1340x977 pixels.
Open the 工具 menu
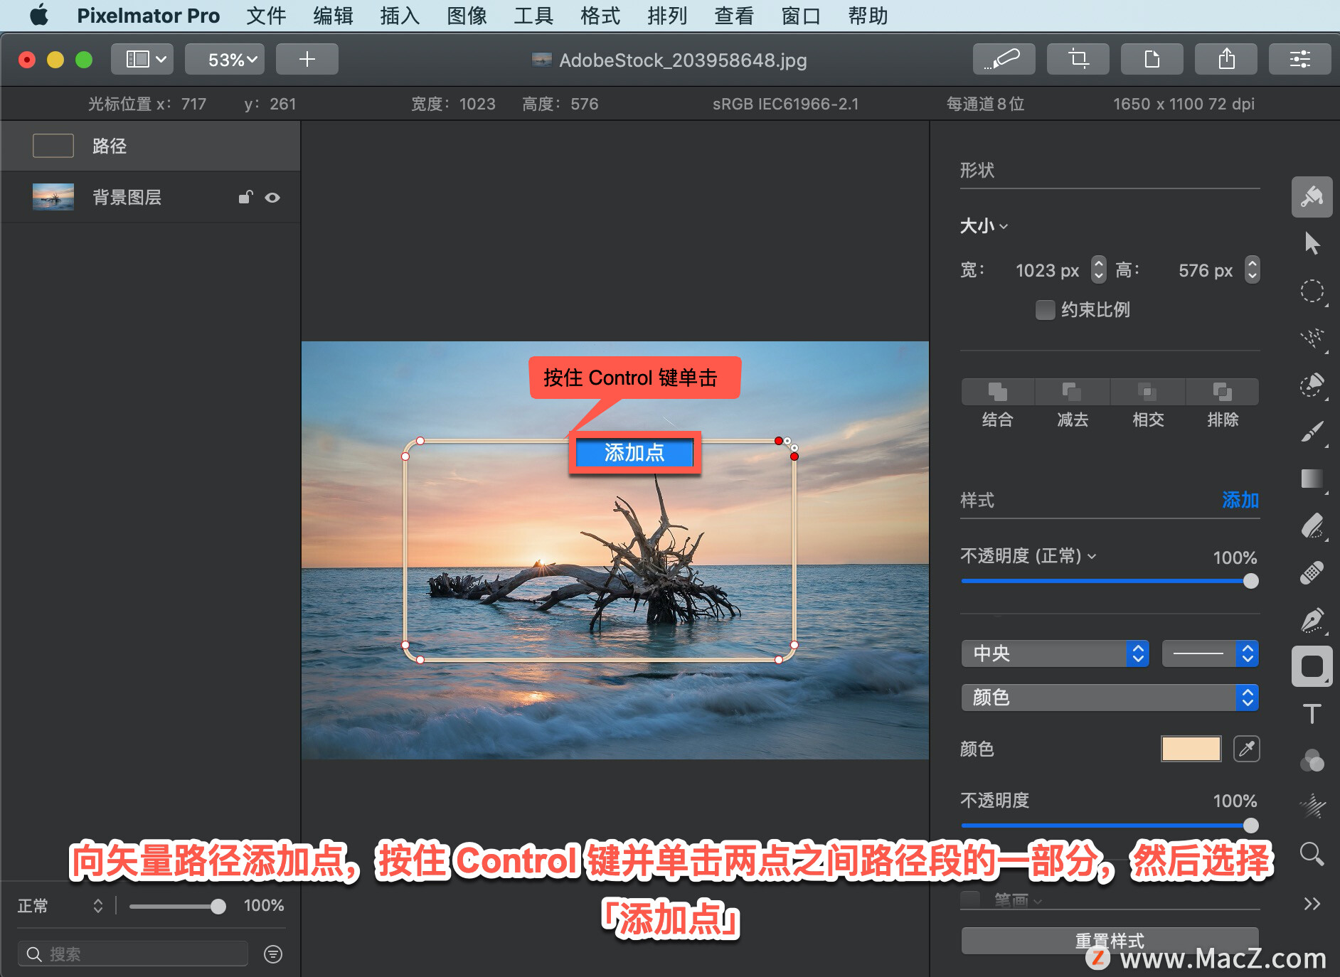[533, 16]
